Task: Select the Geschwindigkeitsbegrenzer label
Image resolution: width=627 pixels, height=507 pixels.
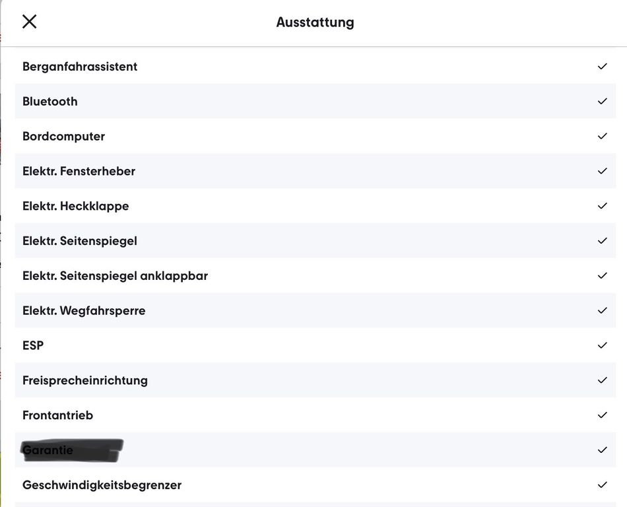Action: click(102, 485)
